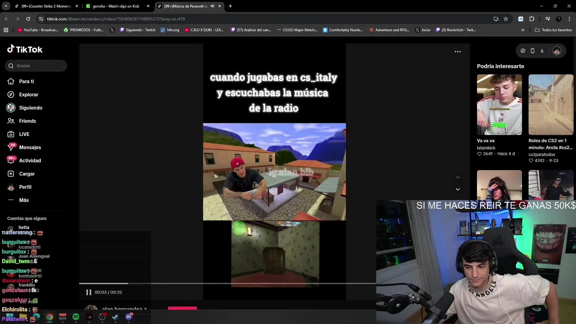Viewport: 576px width, 324px height.
Task: Click the TikTok desktop download icon
Action: click(542, 51)
